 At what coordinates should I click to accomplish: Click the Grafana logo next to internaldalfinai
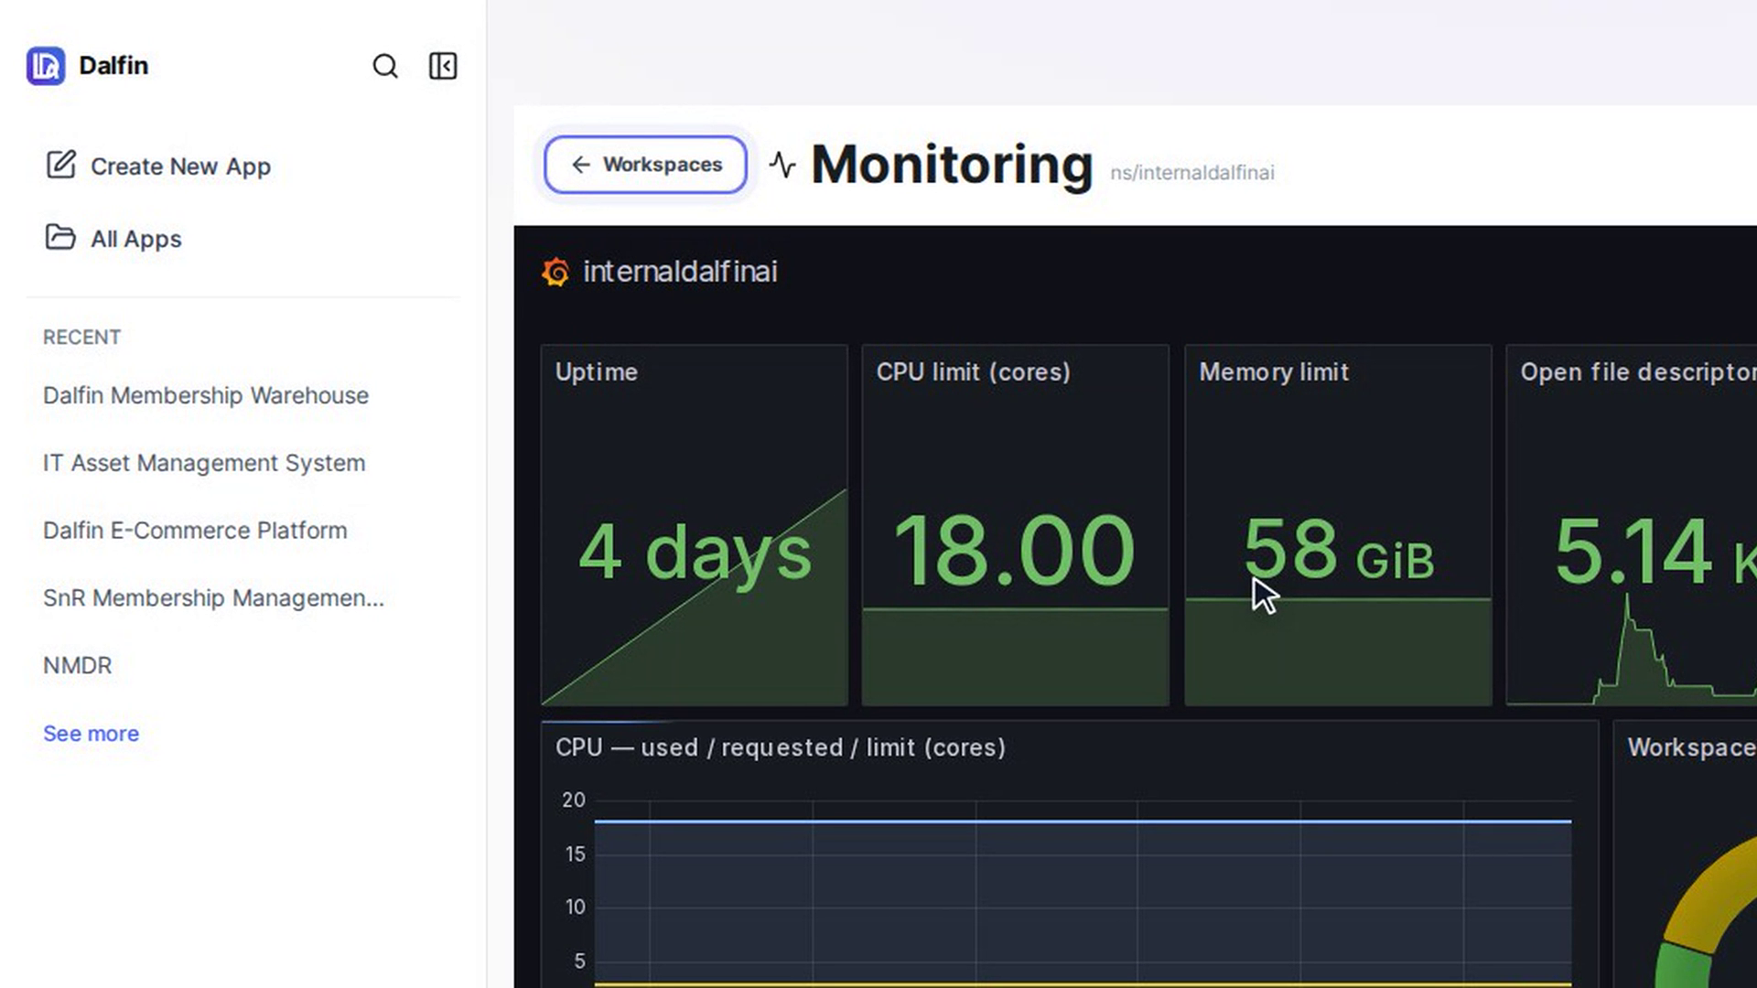click(x=555, y=272)
